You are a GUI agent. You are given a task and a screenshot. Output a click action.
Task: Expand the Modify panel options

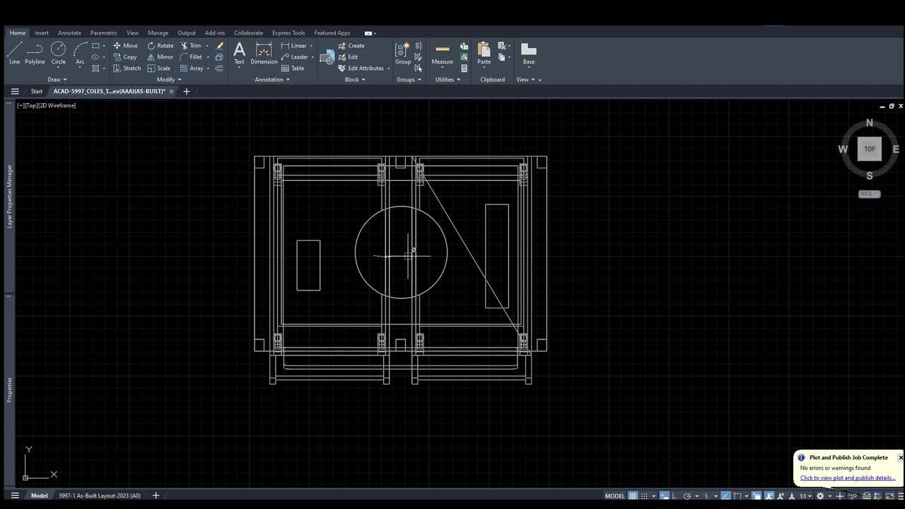point(169,80)
